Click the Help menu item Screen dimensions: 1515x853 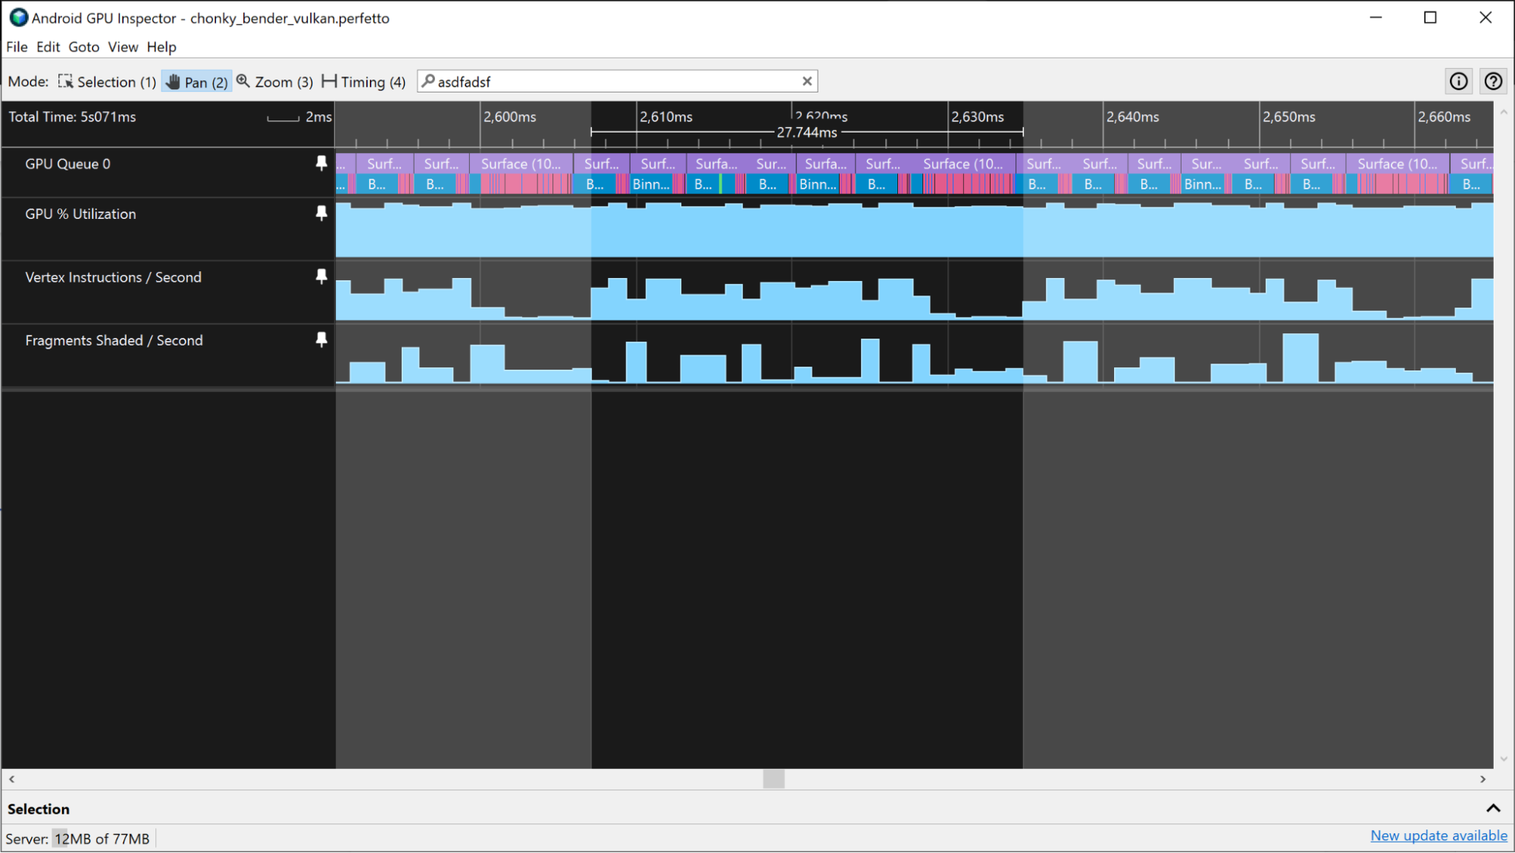pos(161,47)
